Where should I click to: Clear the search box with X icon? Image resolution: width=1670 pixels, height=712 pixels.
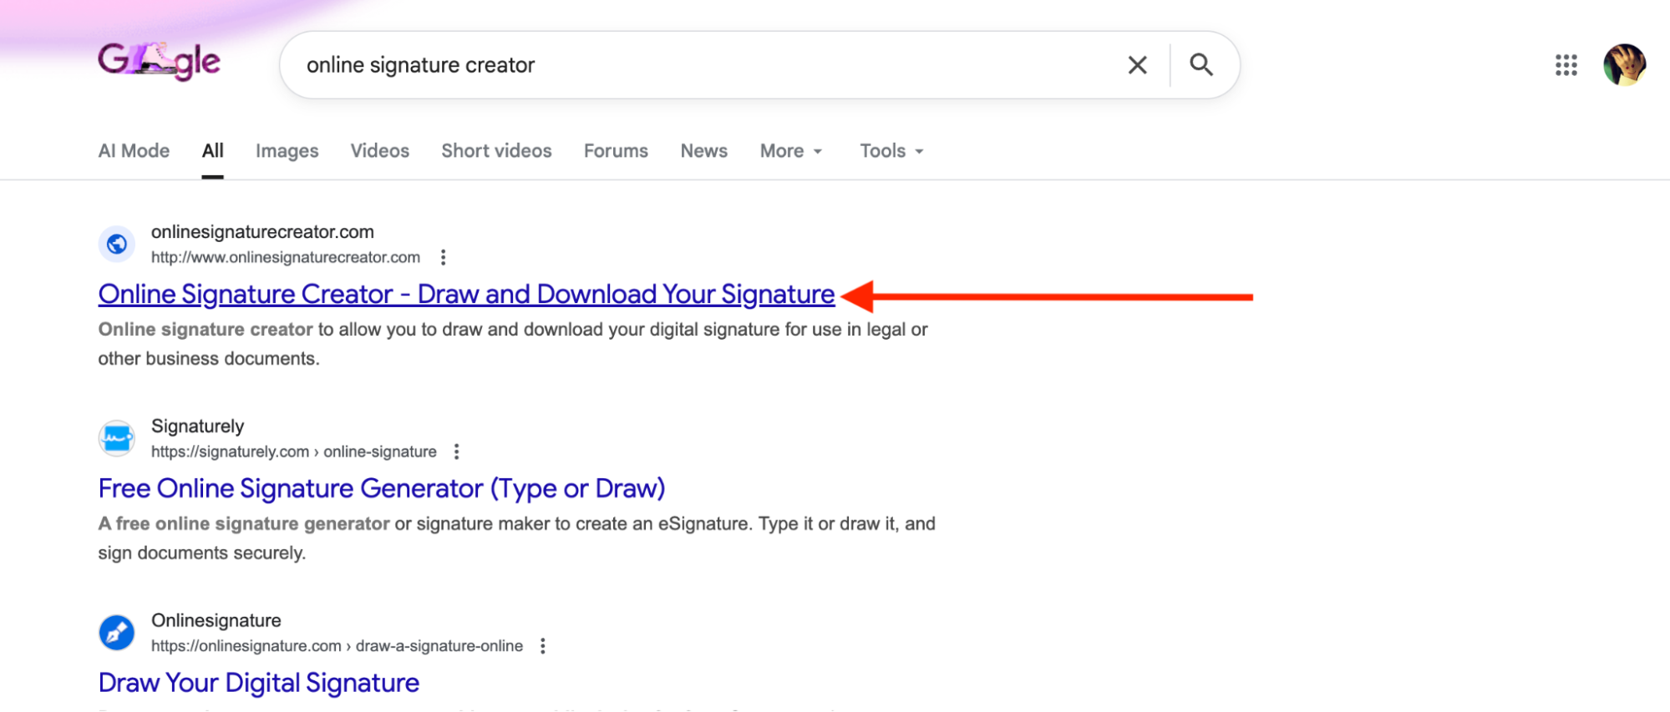[1137, 65]
